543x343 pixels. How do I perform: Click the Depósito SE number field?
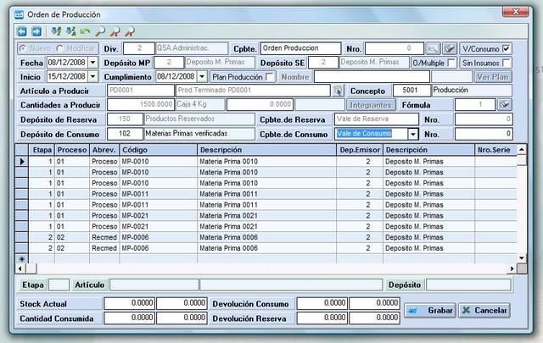click(323, 63)
